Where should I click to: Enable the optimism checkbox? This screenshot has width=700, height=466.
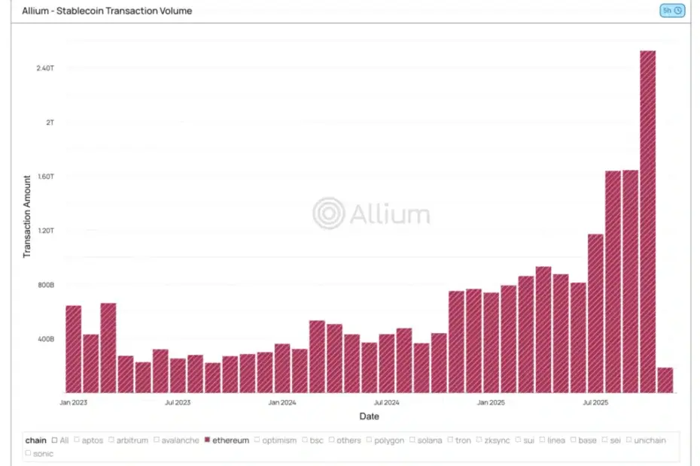(x=256, y=440)
